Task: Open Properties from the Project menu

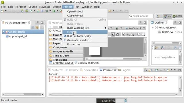Action: point(85,44)
